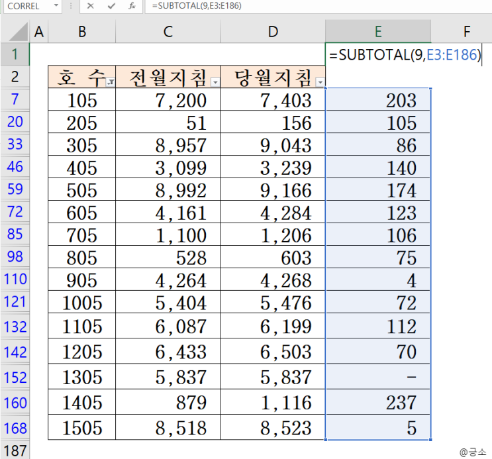Click previous reading cell 7,200
492x459 pixels.
[168, 99]
